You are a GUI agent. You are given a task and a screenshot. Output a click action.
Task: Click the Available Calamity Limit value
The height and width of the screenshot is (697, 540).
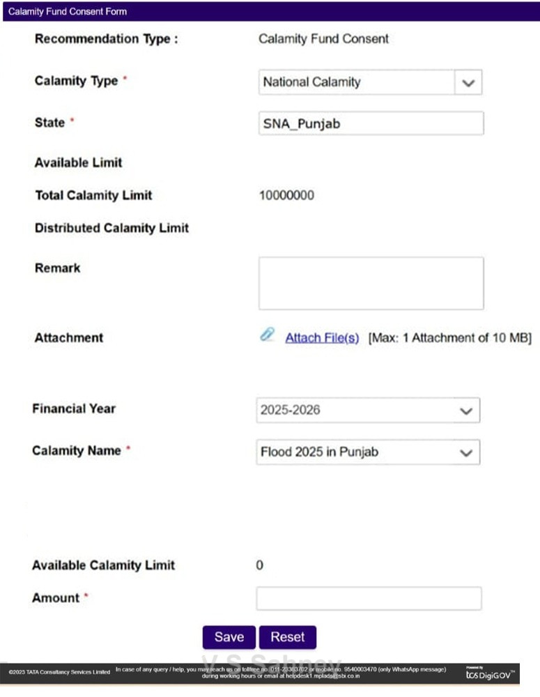260,565
